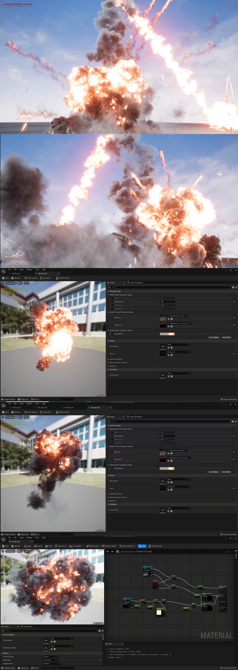Click Apply in the M_Pyro_01 material editor toolbar
The width and height of the screenshot is (238, 670).
click(28, 546)
